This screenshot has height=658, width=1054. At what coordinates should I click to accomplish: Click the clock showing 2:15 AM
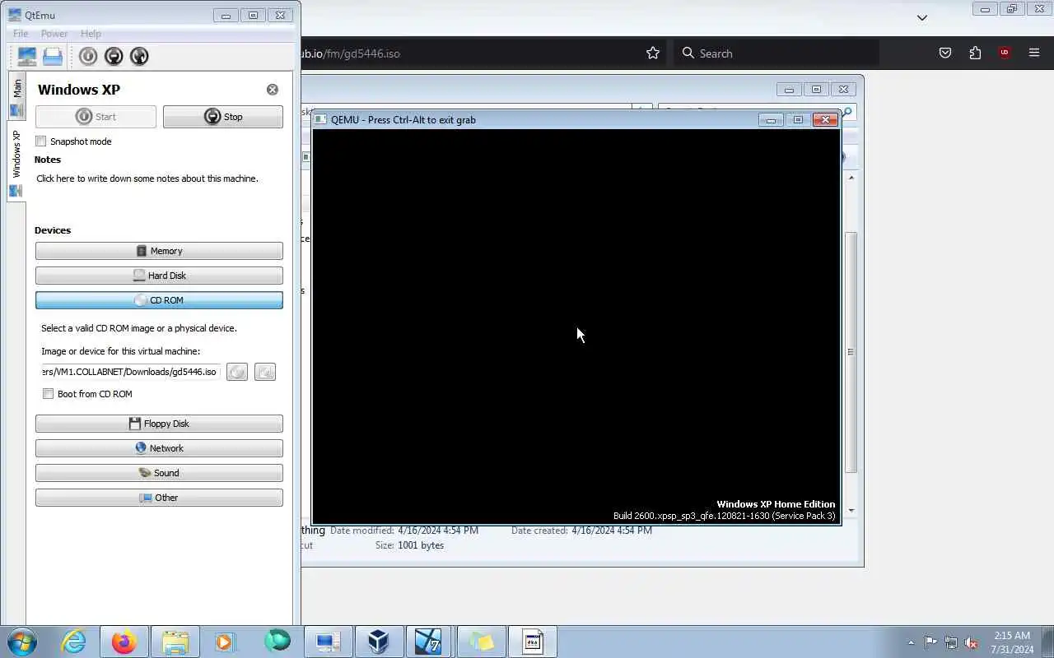[x=1012, y=642]
